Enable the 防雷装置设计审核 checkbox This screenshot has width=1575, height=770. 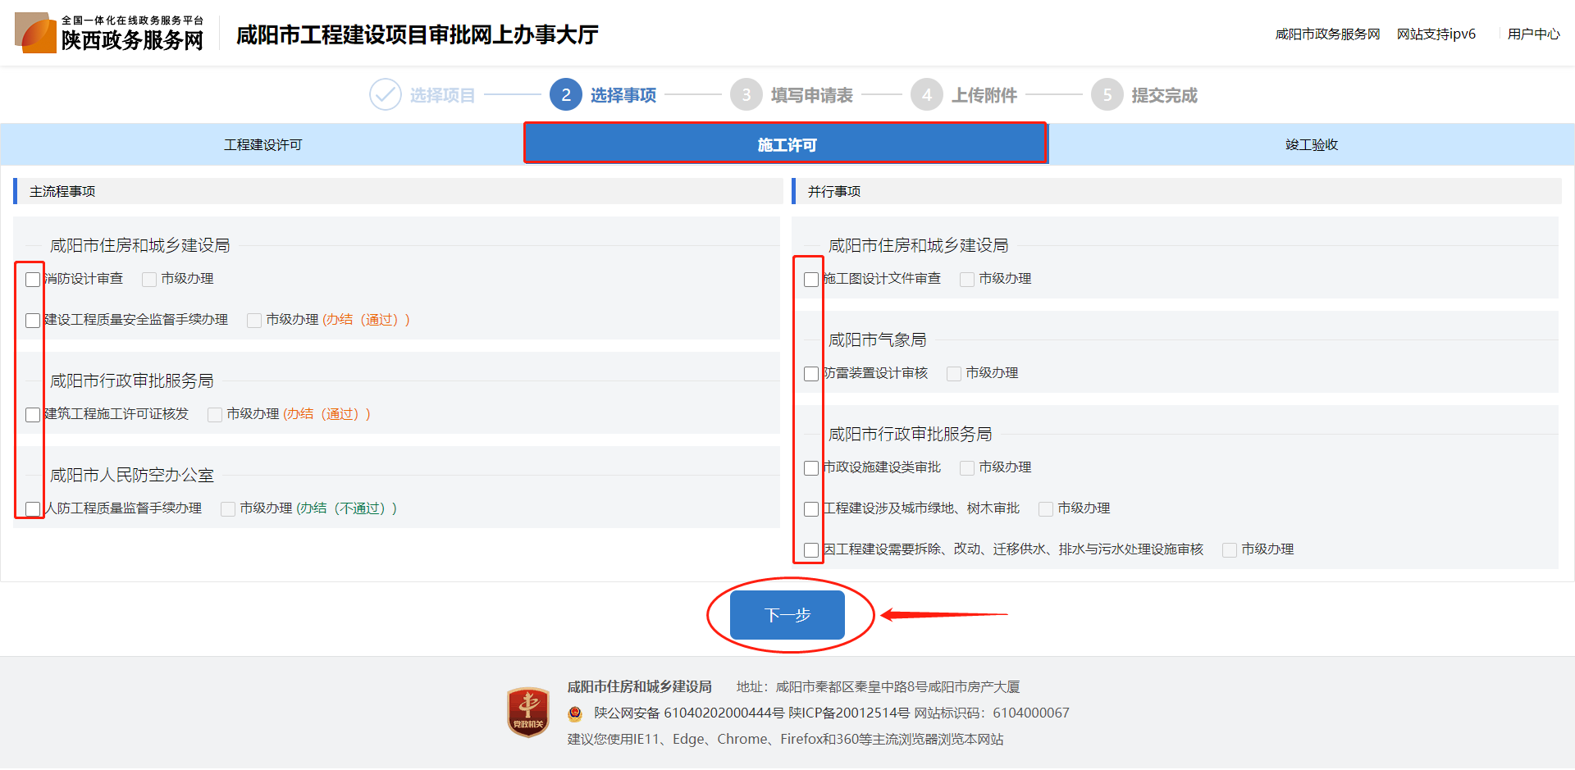click(811, 374)
